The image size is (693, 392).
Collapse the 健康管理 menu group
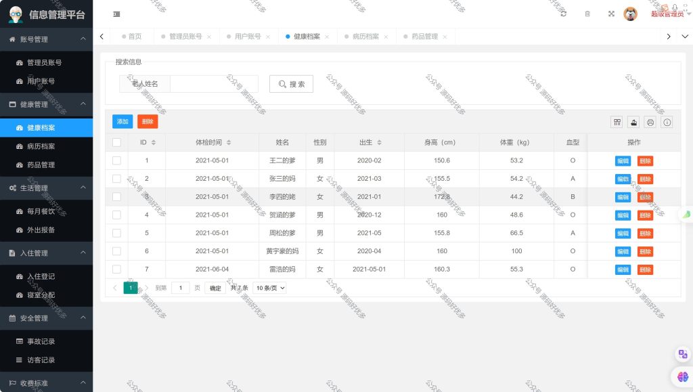coord(47,104)
